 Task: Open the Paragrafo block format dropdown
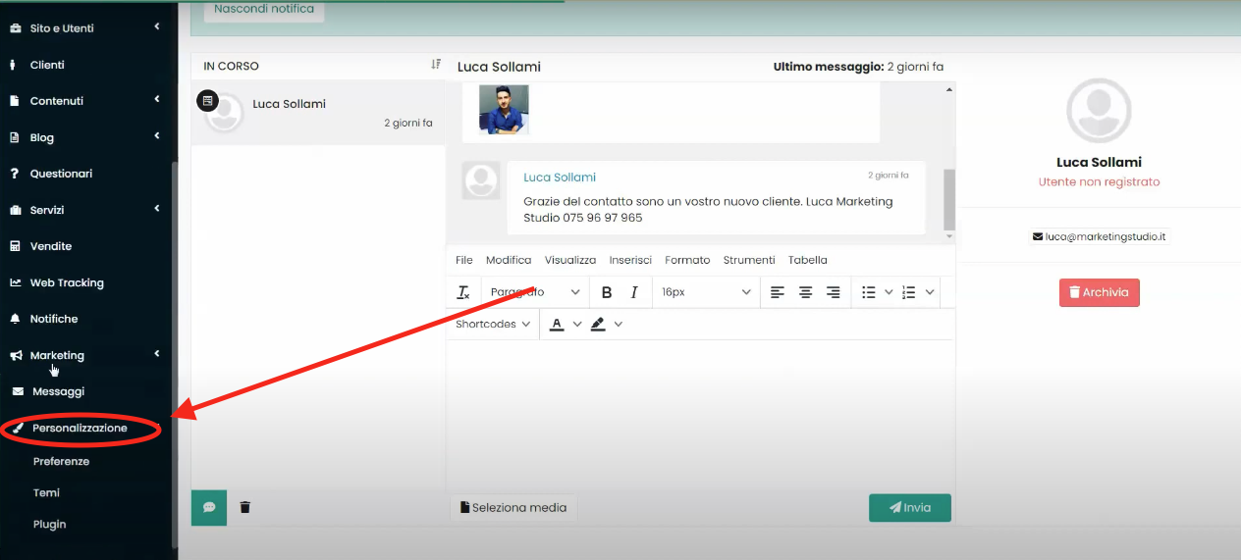535,292
